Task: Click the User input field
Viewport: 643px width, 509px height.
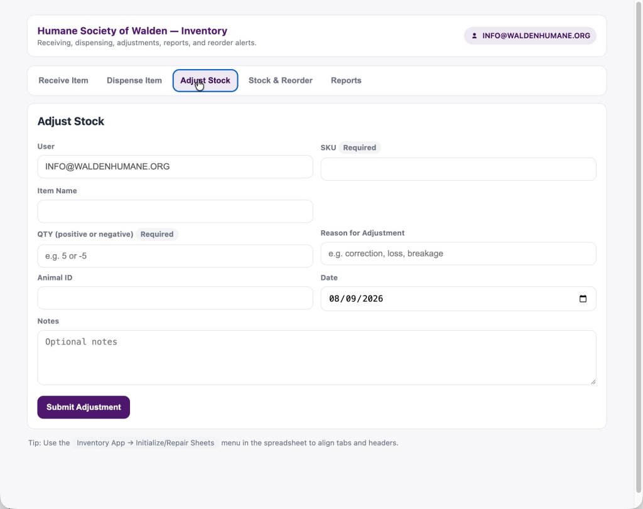Action: click(x=175, y=166)
